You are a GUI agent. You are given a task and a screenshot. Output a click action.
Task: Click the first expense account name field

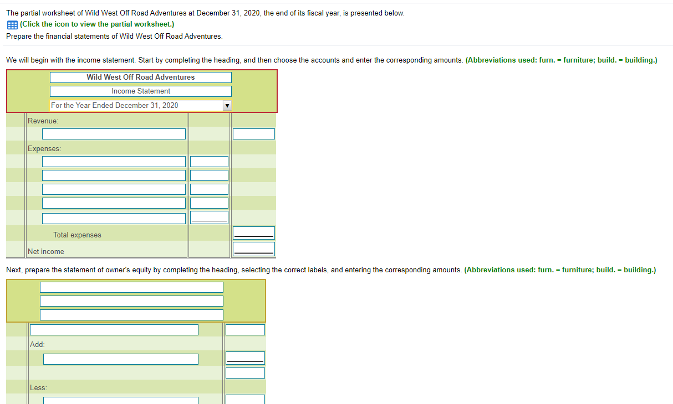click(x=114, y=162)
